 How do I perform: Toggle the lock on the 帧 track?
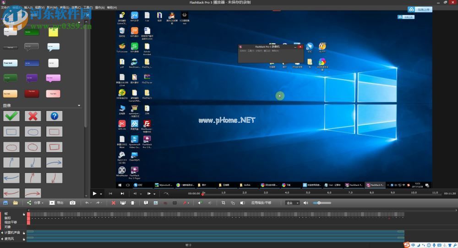pos(24,215)
